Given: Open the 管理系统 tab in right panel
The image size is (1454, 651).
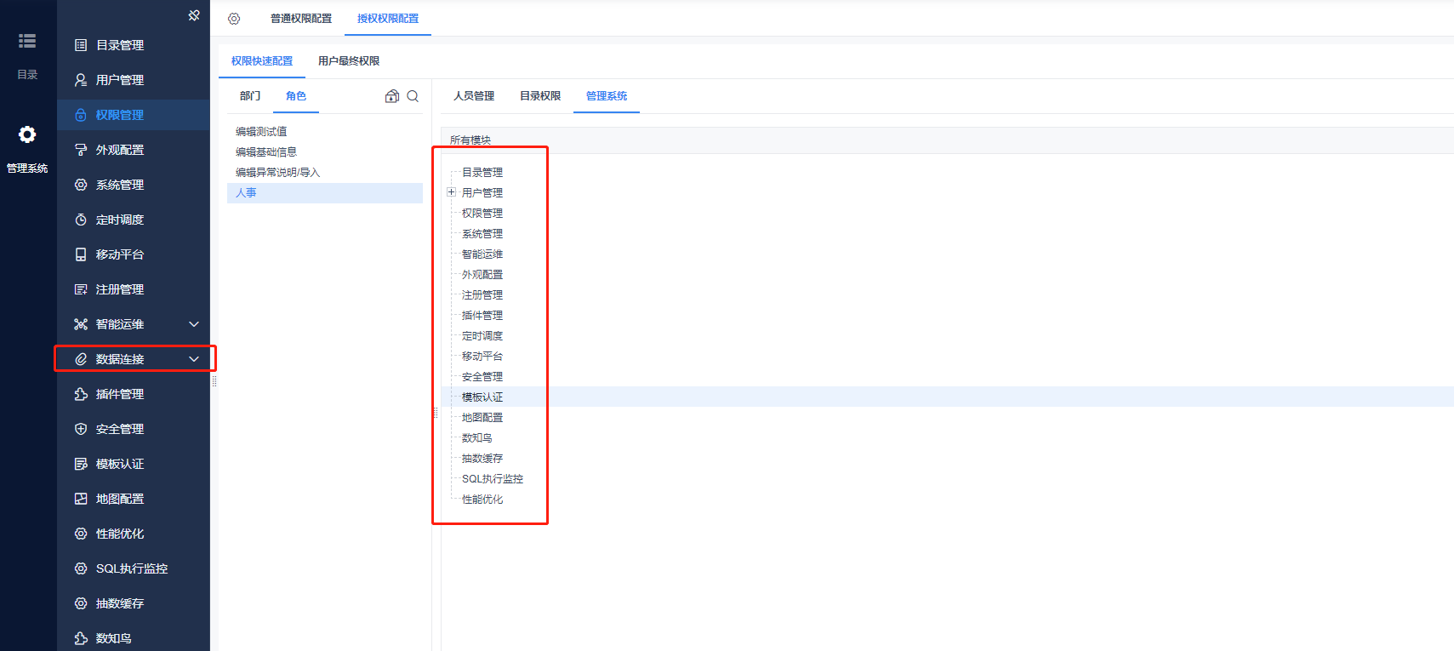Looking at the screenshot, I should (607, 96).
